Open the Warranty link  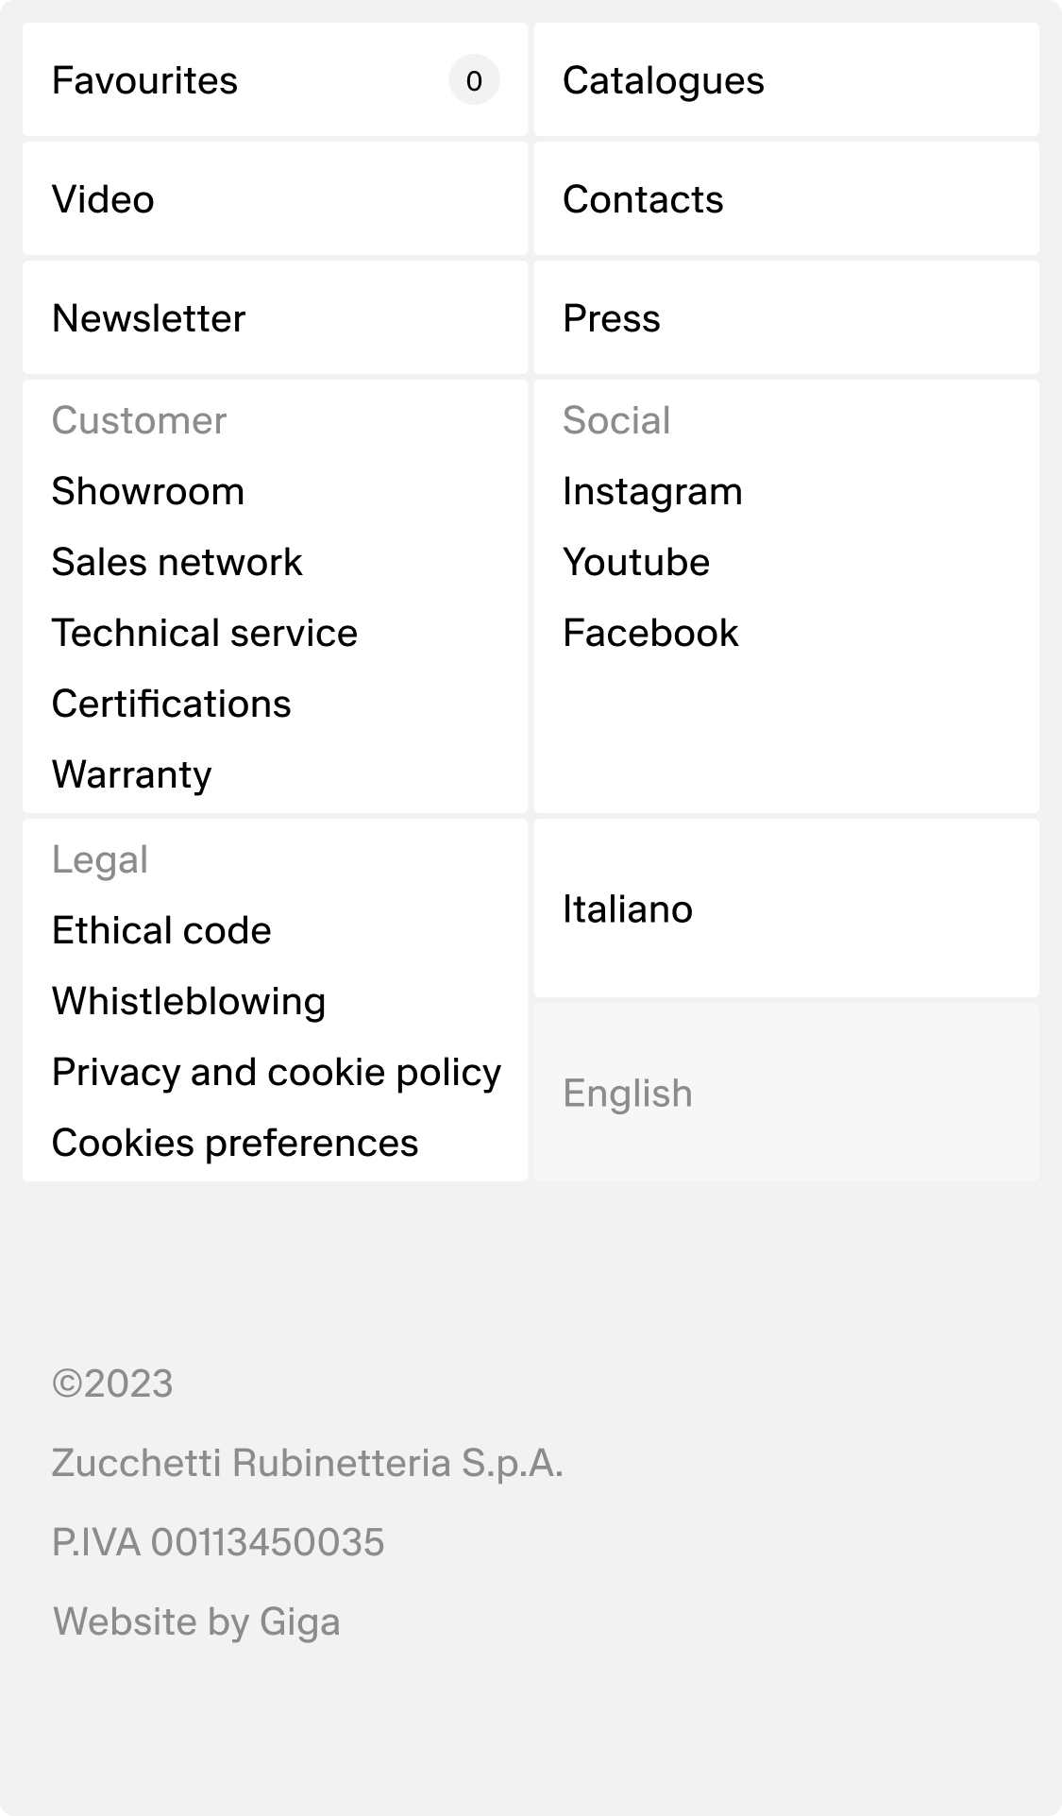coord(132,775)
